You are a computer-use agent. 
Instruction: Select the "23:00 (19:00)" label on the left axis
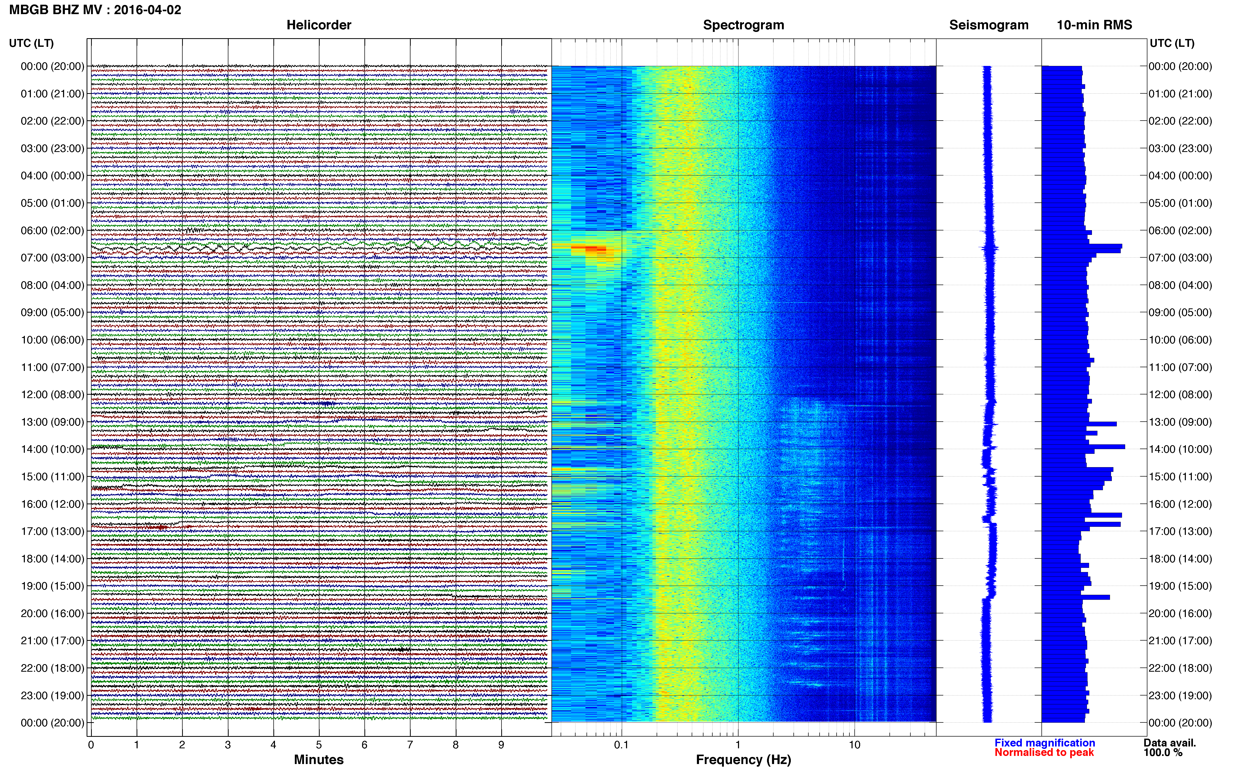pyautogui.click(x=52, y=695)
